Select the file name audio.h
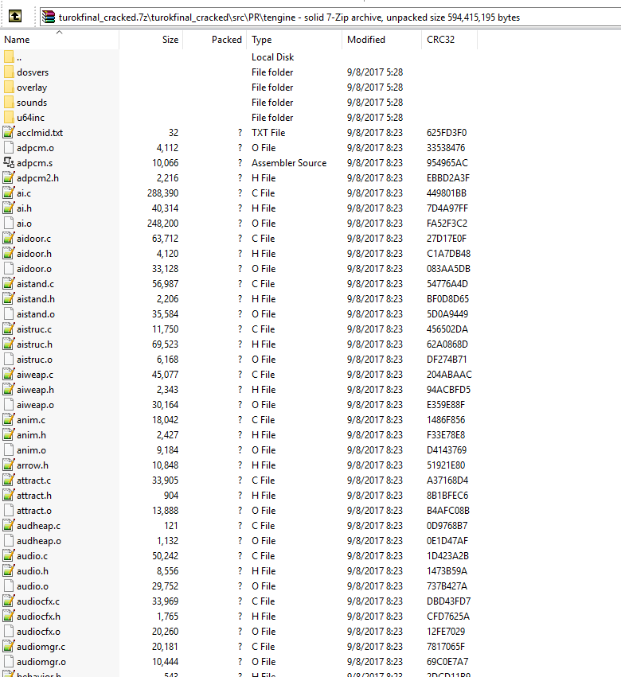This screenshot has height=677, width=621. (33, 570)
